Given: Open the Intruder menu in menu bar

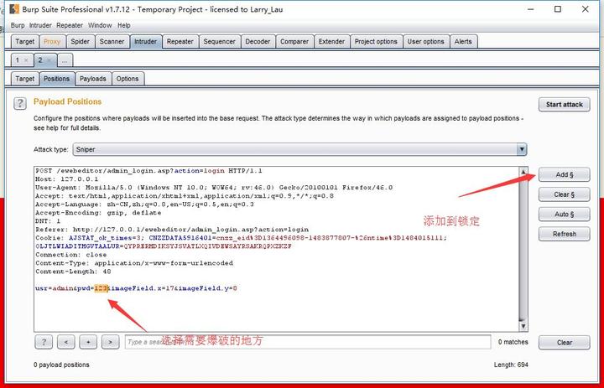Looking at the screenshot, I should click(x=40, y=25).
